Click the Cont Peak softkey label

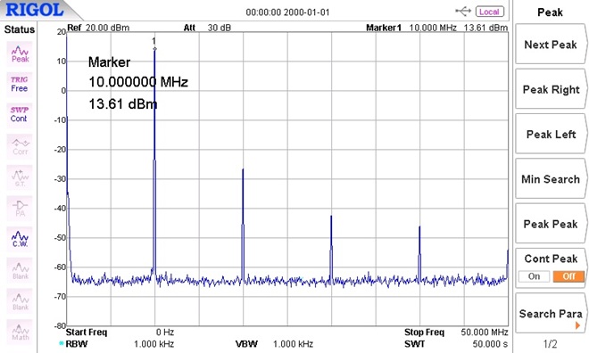coord(551,259)
